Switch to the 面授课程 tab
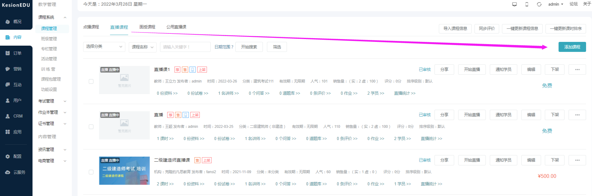592x196 pixels. point(147,27)
